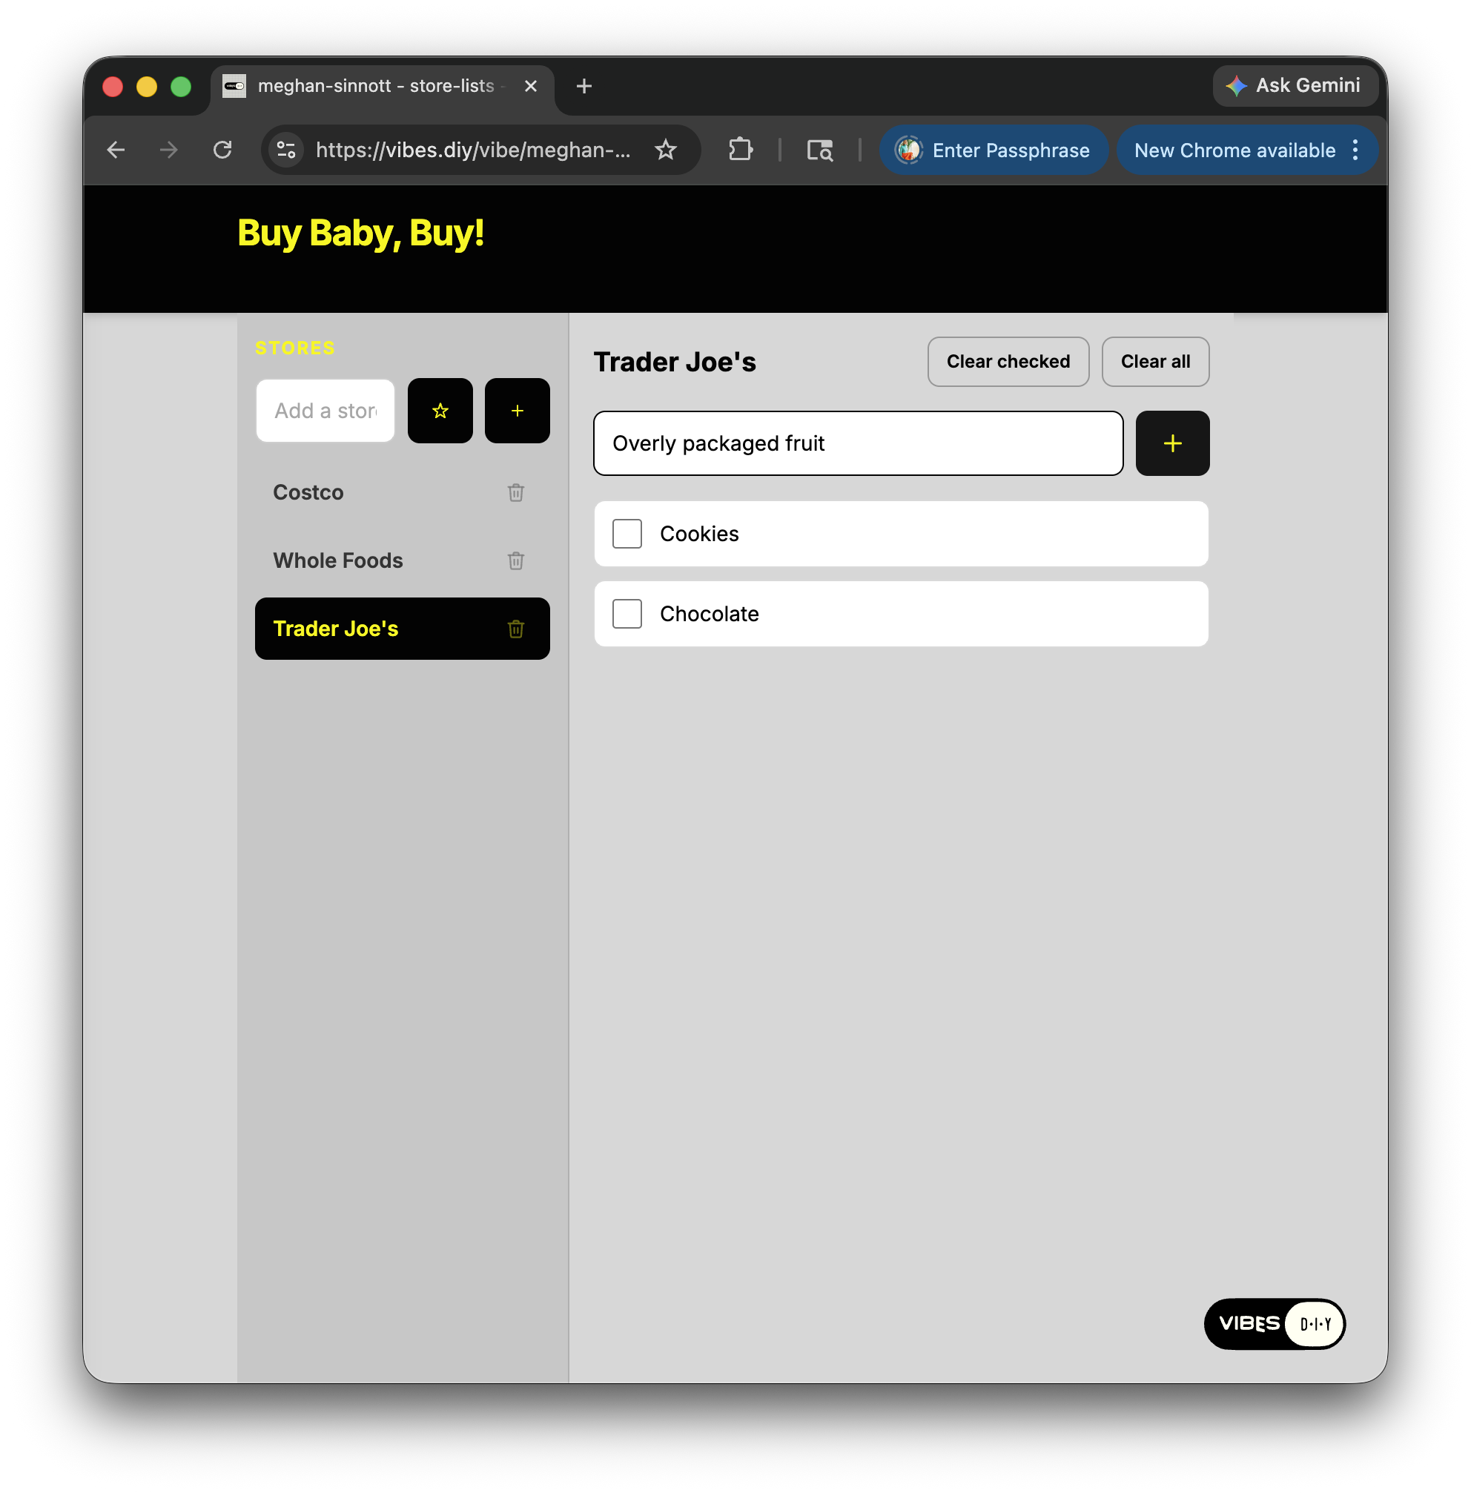The image size is (1471, 1493).
Task: Delete the Costco store with its trash icon
Action: 515,492
